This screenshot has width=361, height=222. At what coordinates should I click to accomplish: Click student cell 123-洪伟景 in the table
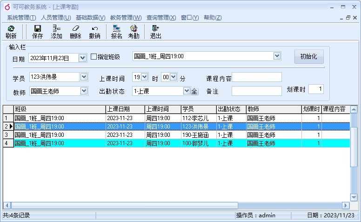199,127
